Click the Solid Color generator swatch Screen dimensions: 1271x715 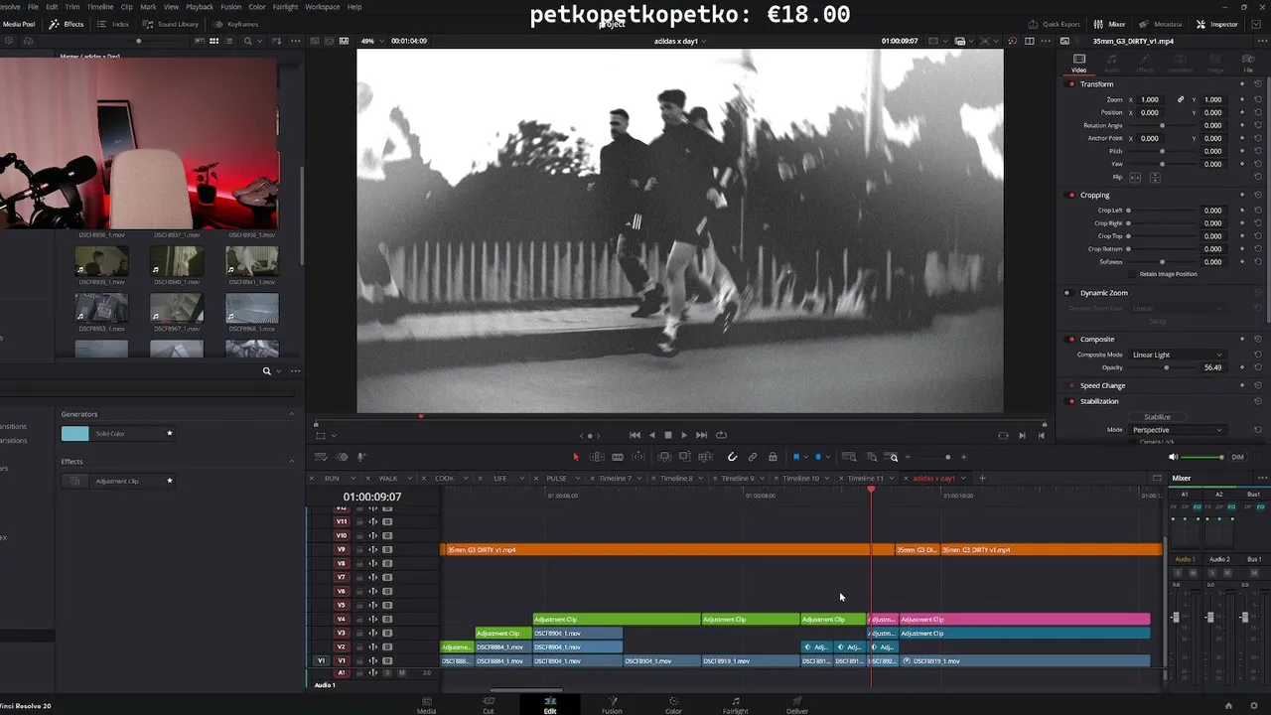tap(74, 434)
